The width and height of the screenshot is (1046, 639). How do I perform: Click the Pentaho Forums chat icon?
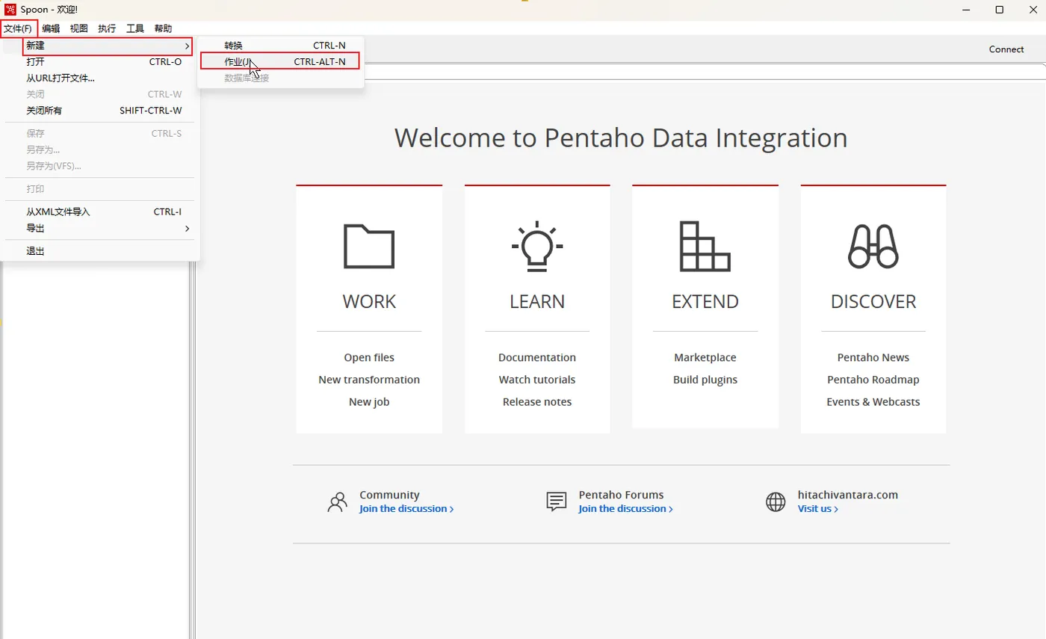tap(556, 501)
